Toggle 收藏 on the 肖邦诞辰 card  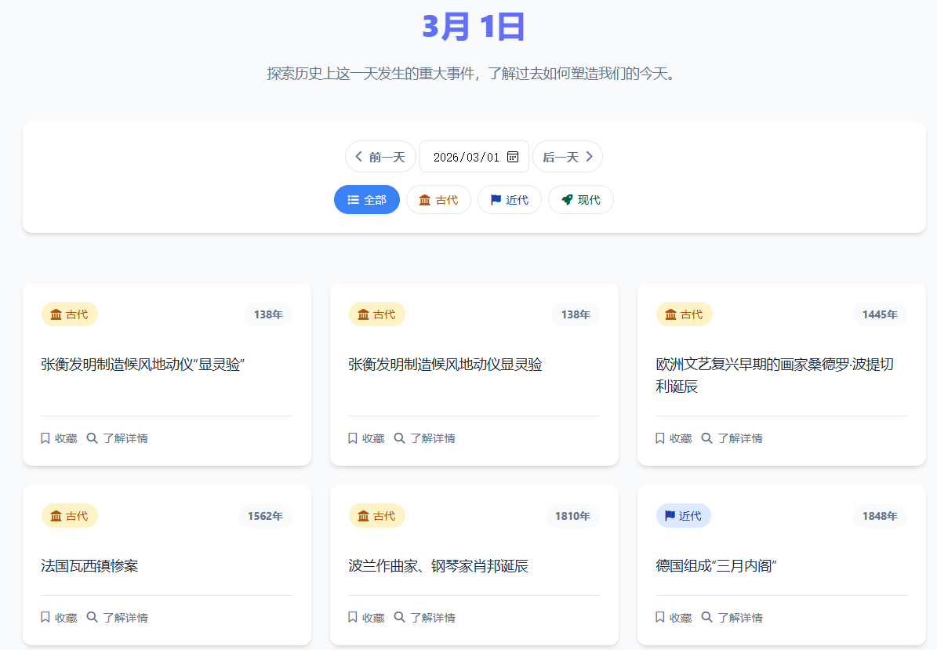pyautogui.click(x=366, y=618)
